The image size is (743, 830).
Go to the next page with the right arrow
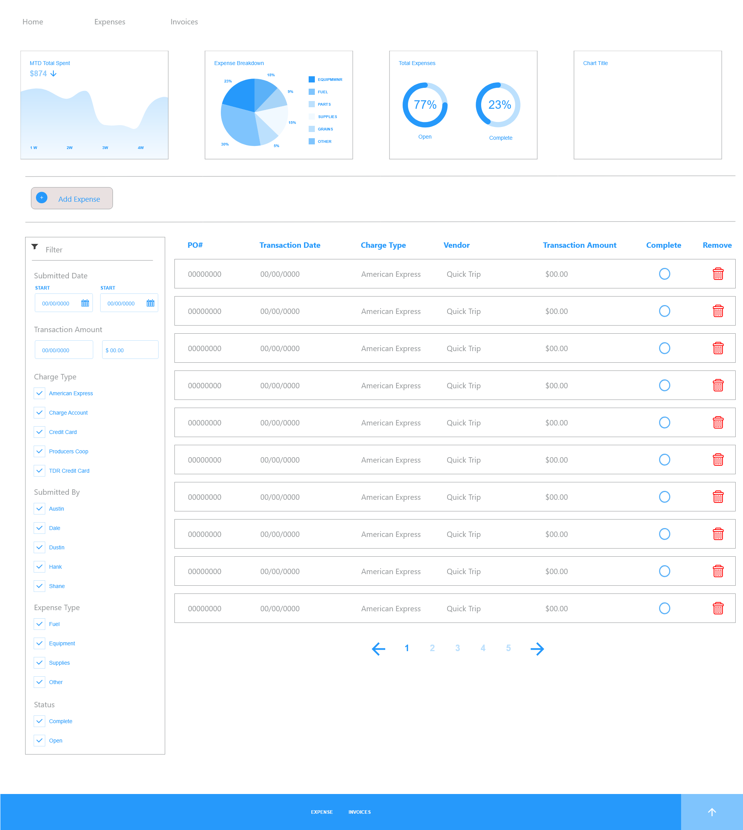(x=537, y=648)
